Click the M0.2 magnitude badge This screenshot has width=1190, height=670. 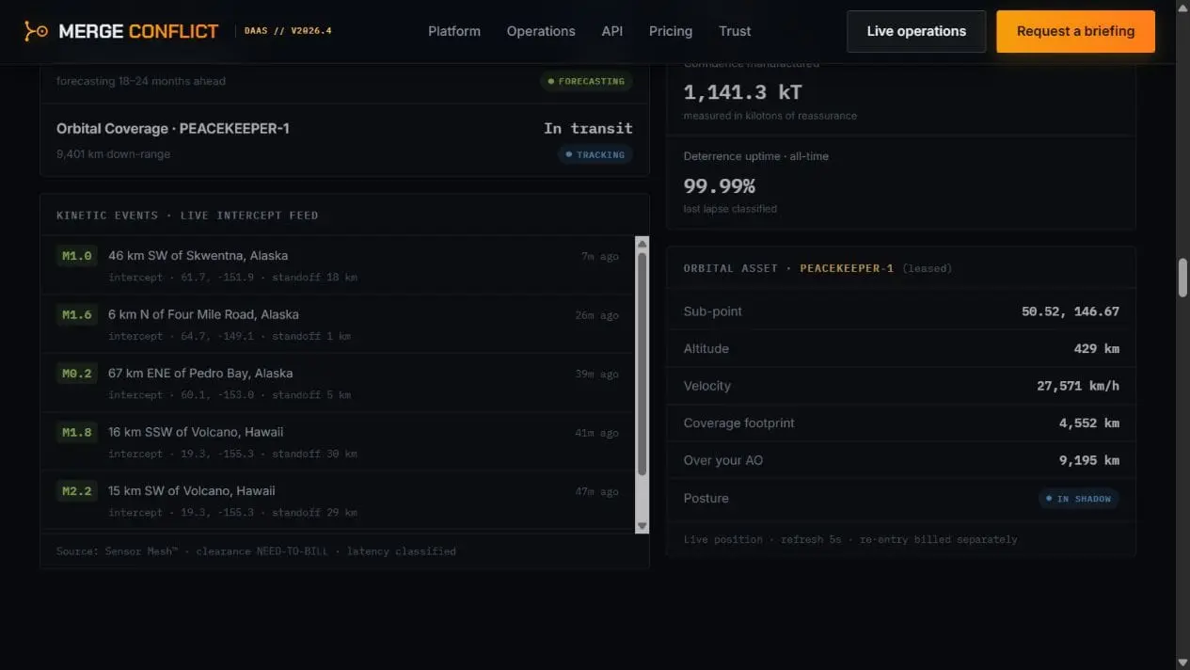click(x=77, y=374)
